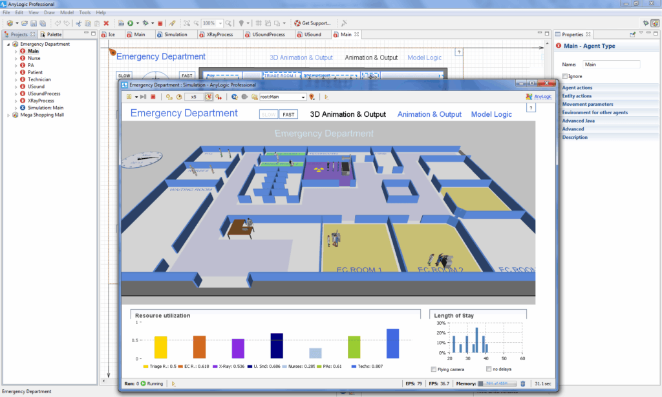Click the Save floppy disk icon

(x=34, y=23)
